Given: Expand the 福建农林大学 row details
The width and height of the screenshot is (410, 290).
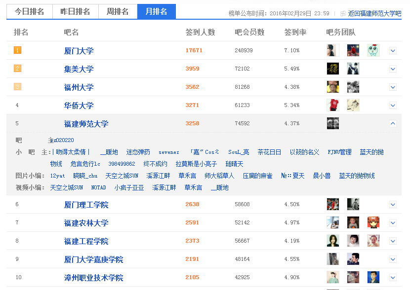Looking at the screenshot, I should point(393,223).
